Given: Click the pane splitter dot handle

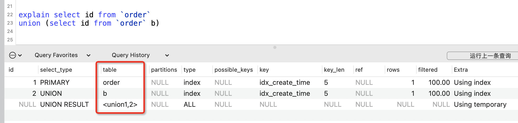Looking at the screenshot, I should [x=275, y=47].
